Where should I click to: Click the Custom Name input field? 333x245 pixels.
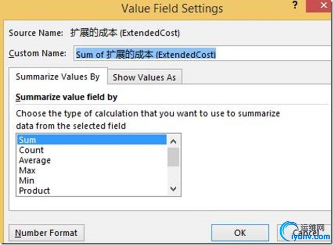point(203,53)
